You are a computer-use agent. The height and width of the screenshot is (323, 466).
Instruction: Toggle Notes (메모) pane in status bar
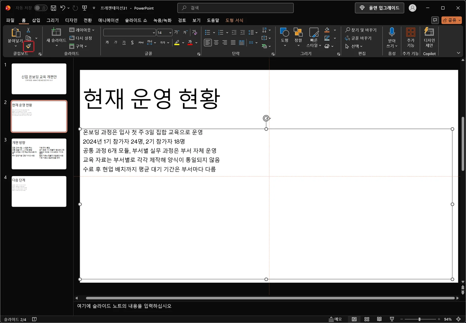pos(335,319)
